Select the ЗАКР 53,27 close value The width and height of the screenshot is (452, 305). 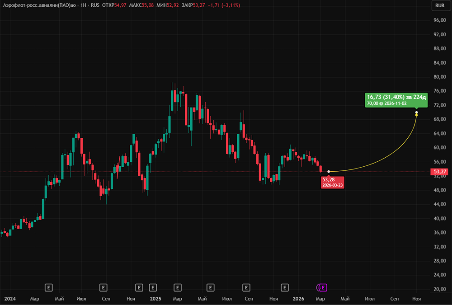(193, 5)
